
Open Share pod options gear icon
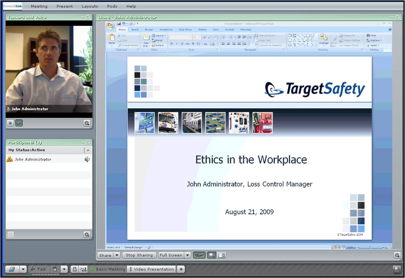(397, 255)
